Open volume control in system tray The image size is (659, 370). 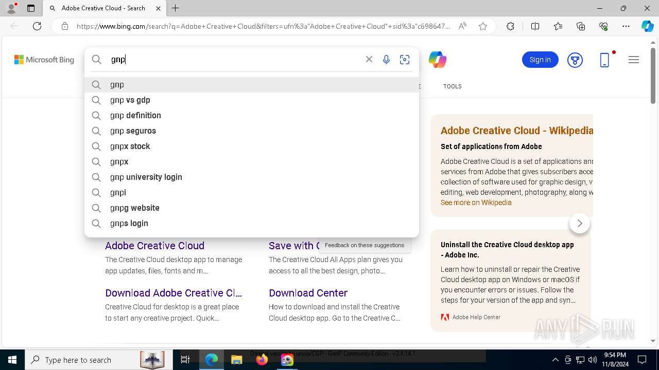(x=593, y=360)
